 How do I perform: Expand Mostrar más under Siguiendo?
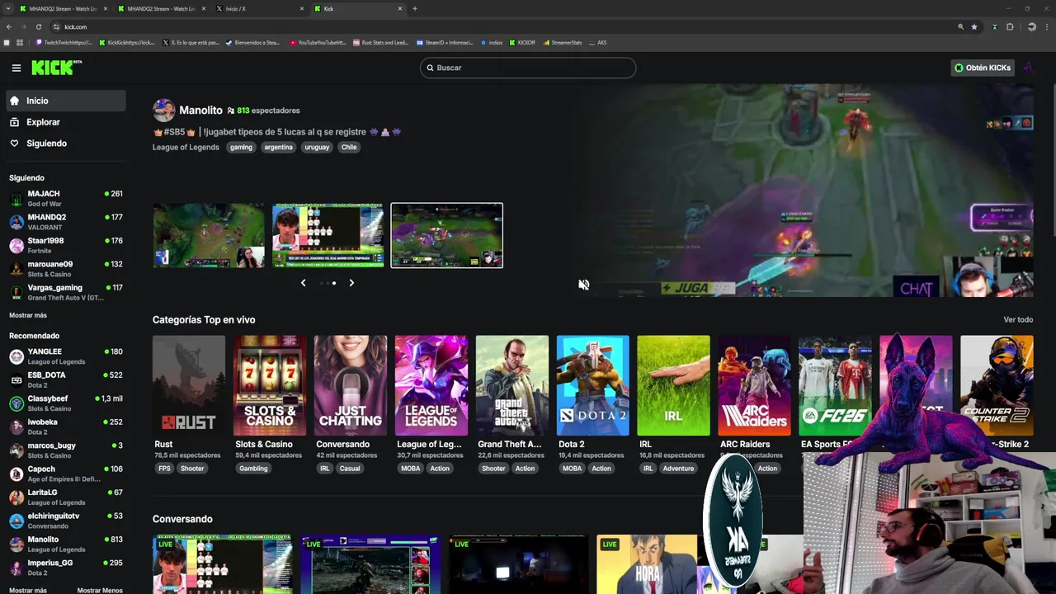(x=28, y=315)
